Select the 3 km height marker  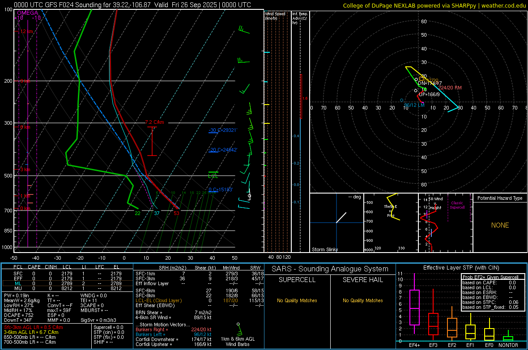click(x=25, y=169)
